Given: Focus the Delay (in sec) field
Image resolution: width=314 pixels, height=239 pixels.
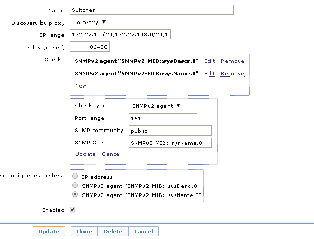Looking at the screenshot, I should (90, 48).
